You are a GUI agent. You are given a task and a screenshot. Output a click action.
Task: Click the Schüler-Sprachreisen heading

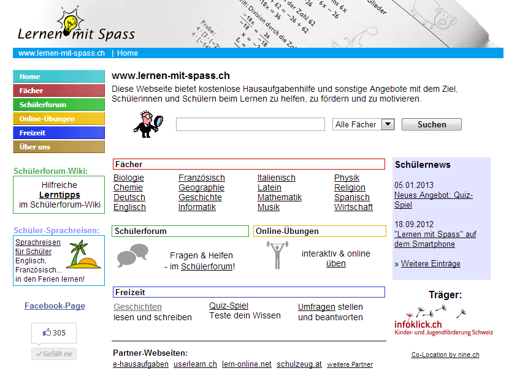(56, 230)
